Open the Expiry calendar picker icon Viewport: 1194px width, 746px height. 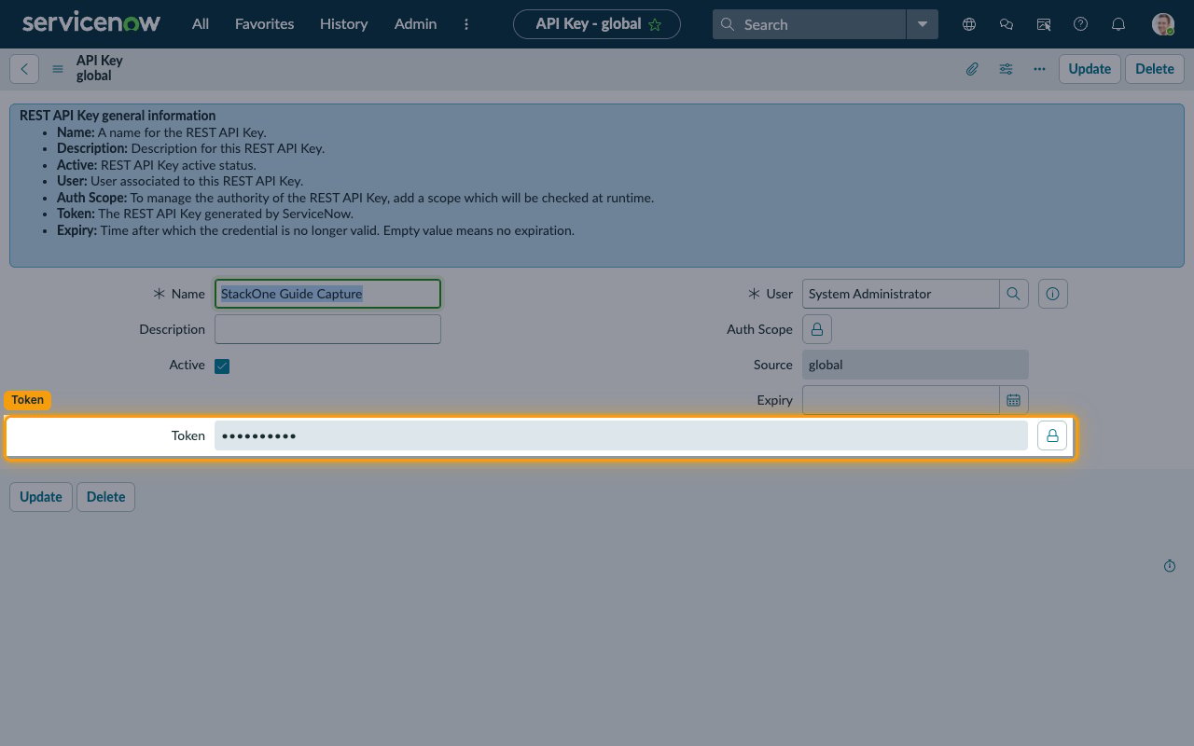click(x=1014, y=400)
